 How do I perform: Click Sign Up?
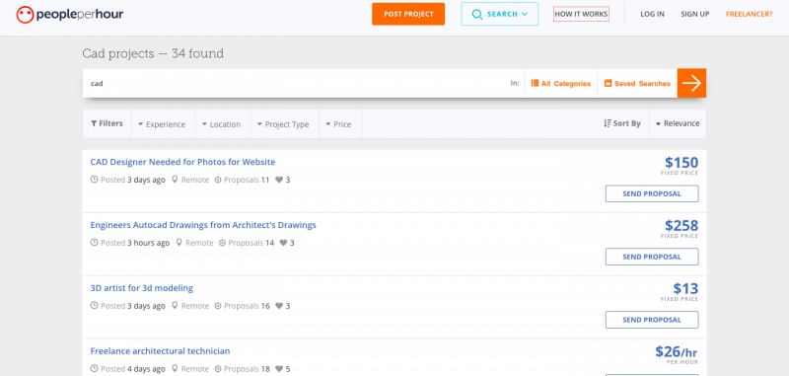pos(695,14)
